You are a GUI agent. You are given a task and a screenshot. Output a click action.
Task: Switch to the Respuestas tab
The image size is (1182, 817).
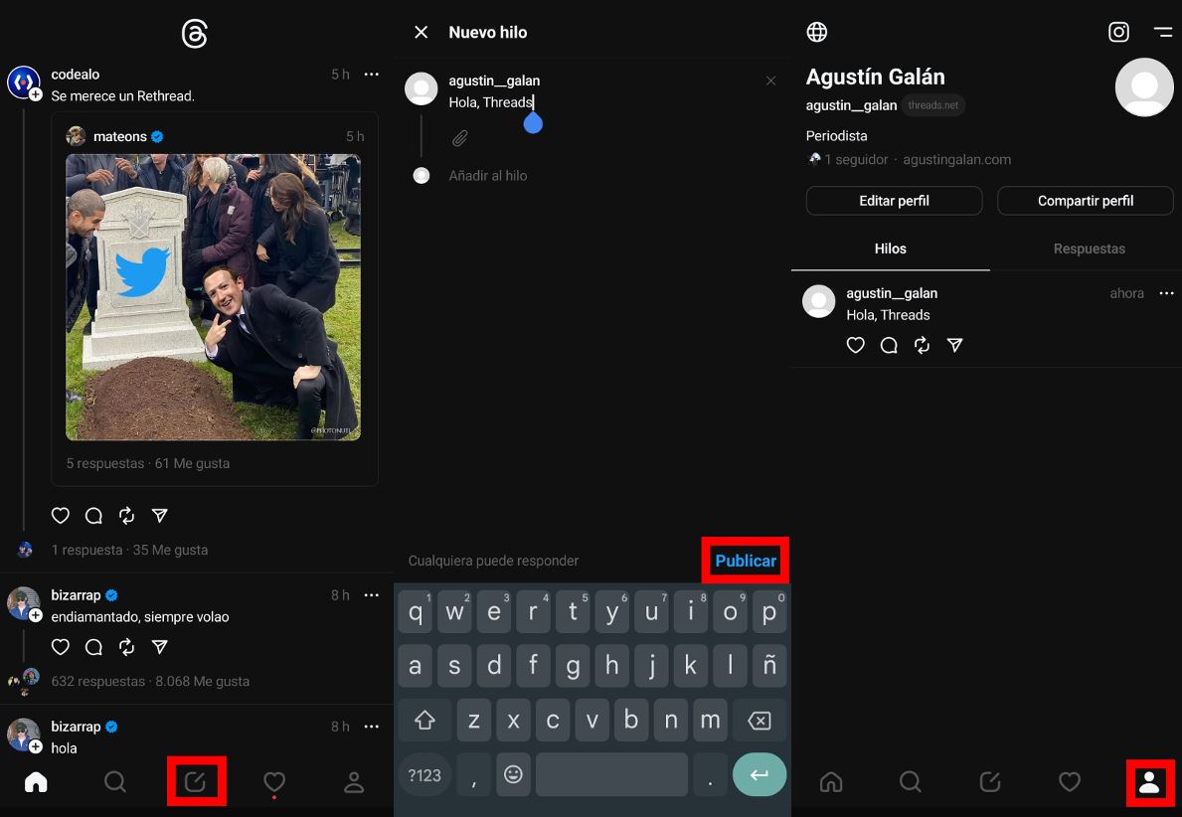[1089, 248]
